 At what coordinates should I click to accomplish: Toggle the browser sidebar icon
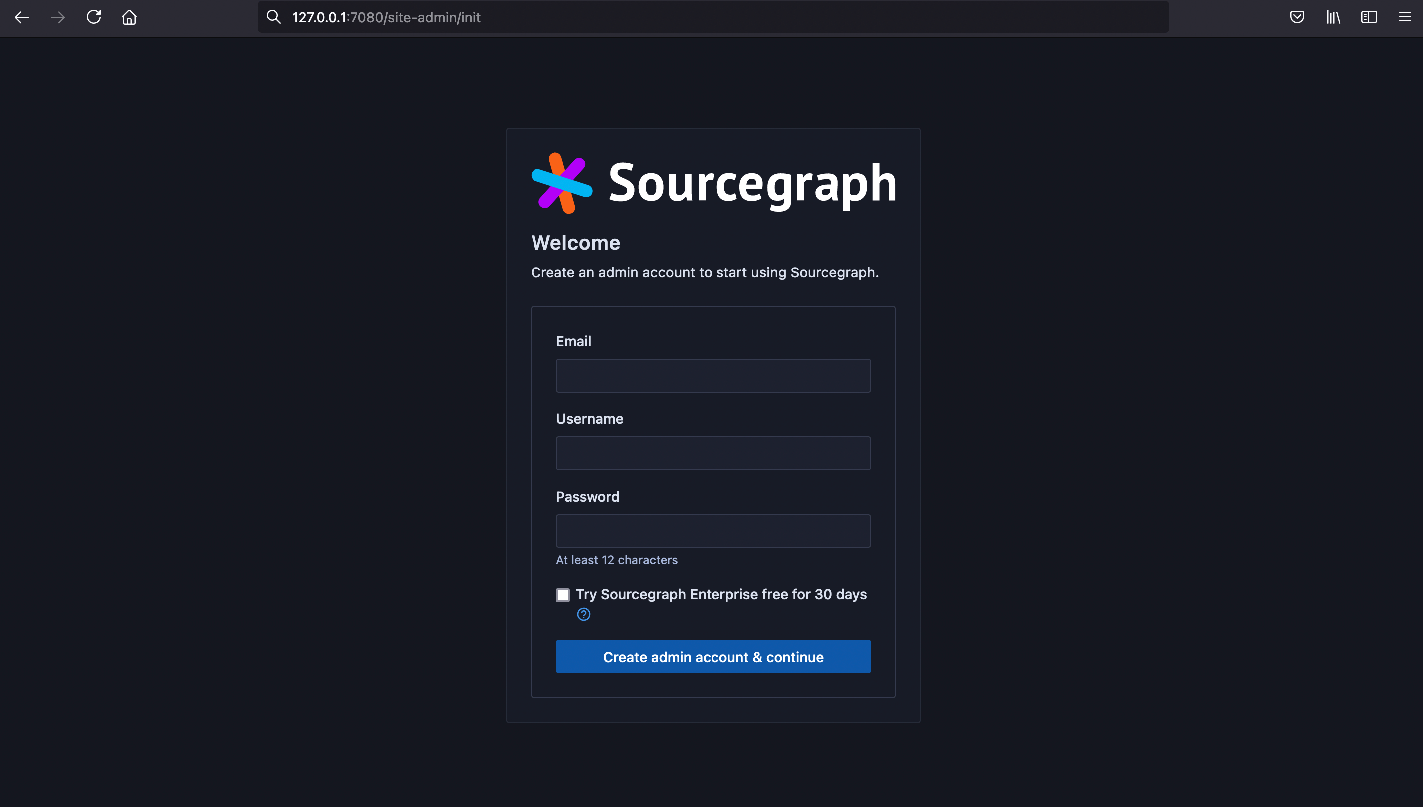click(x=1369, y=17)
